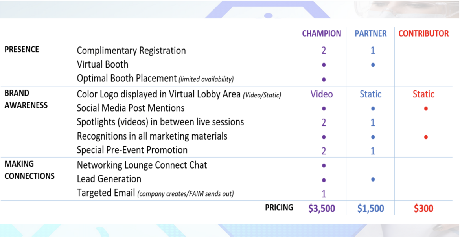
Task: Click the red Static cell under Contributor
Action: [x=423, y=94]
